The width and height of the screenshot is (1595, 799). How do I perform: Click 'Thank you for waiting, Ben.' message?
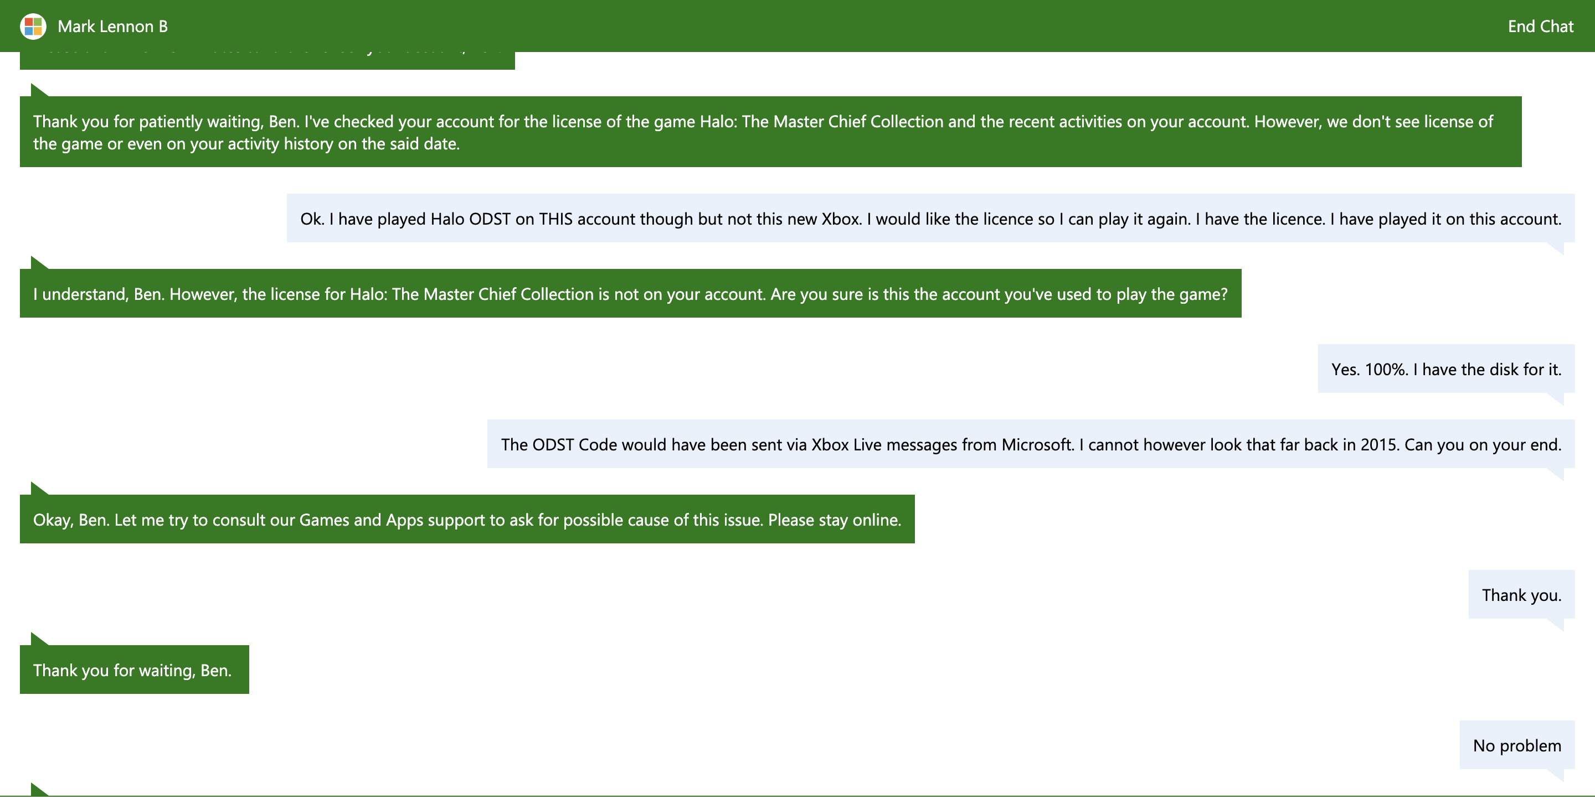[133, 670]
